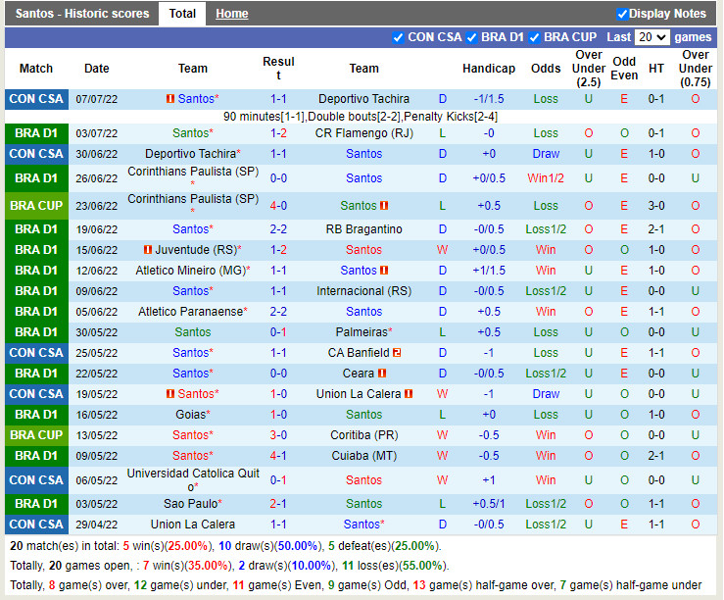Open the Palmeiras team link
The width and height of the screenshot is (724, 600).
pyautogui.click(x=362, y=332)
